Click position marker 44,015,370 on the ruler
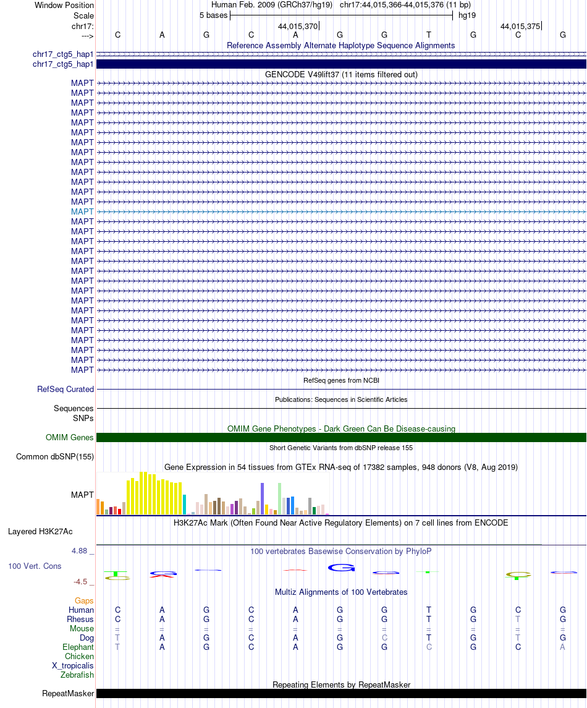Screen dimensions: 587x708 click(x=298, y=26)
